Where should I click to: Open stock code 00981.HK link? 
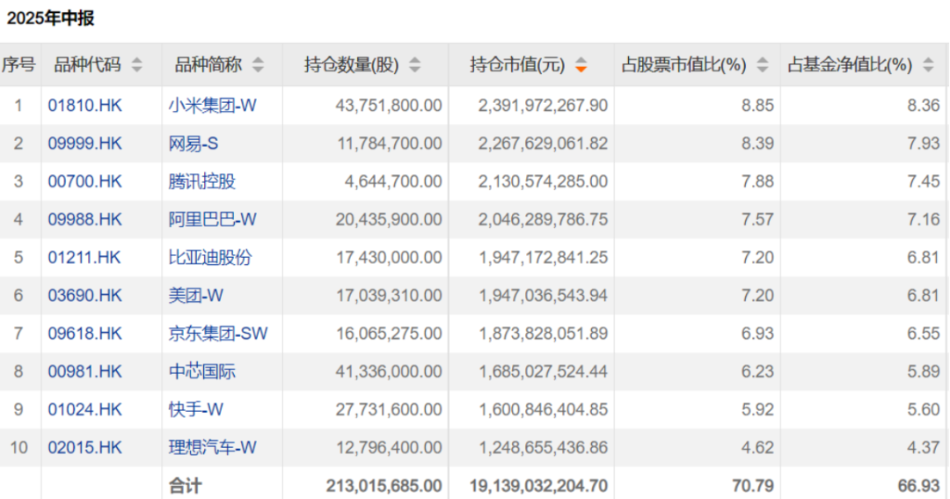pos(84,371)
